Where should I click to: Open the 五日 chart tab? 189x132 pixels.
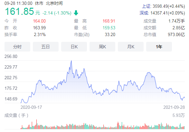(x=46, y=47)
